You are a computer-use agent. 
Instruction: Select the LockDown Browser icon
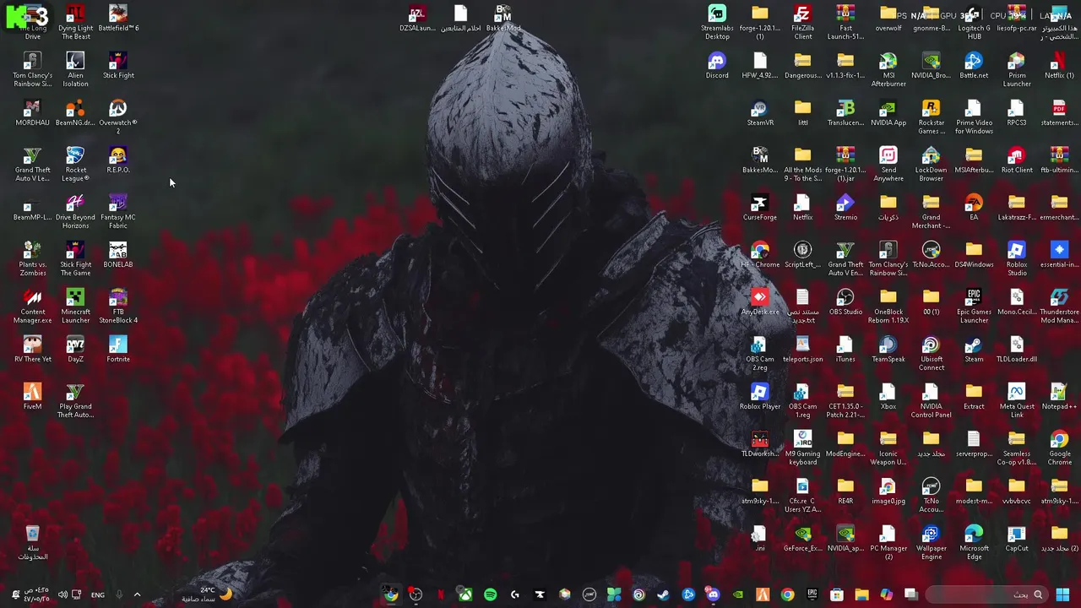coord(931,165)
